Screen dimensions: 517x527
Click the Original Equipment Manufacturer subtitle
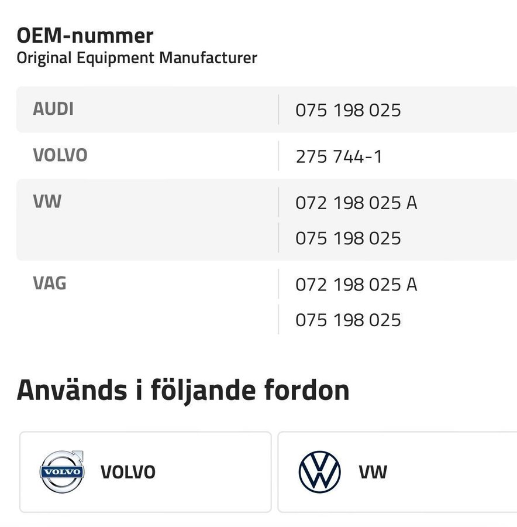tap(137, 58)
